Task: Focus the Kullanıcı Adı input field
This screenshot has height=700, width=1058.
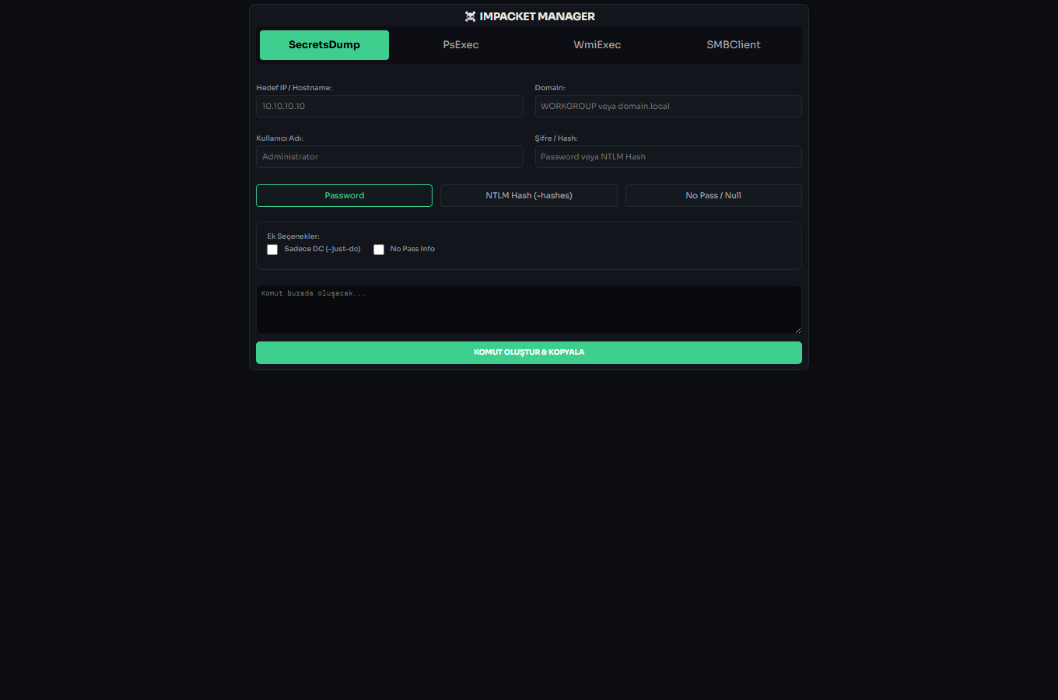Action: 390,157
